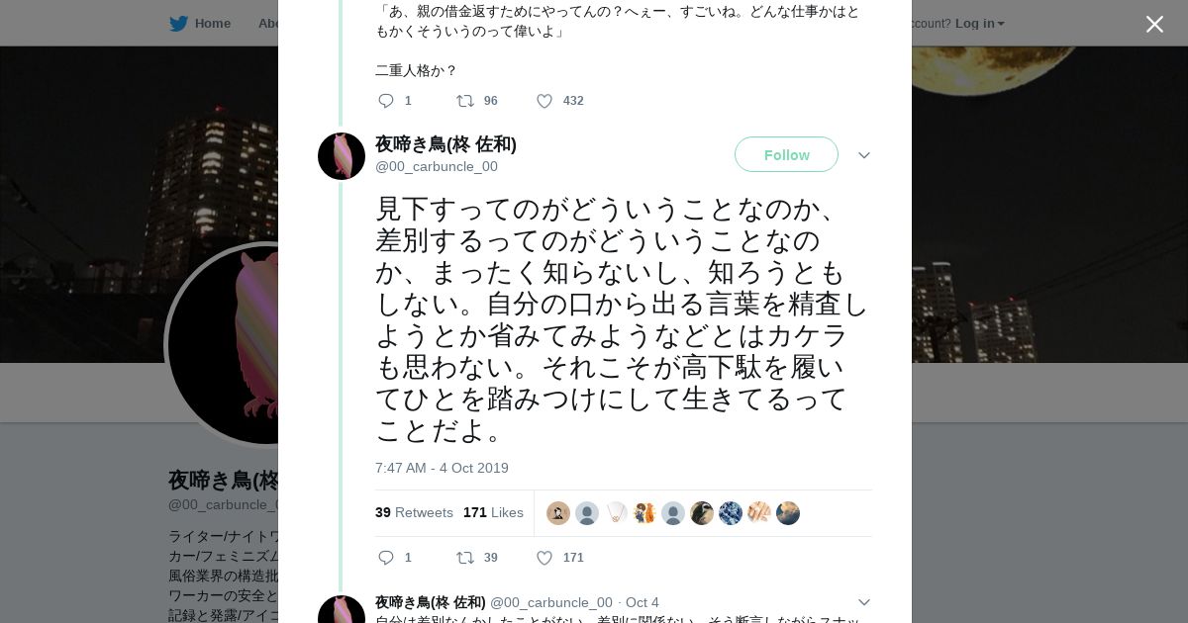Image resolution: width=1188 pixels, height=623 pixels.
Task: Reply to the main tweet
Action: 386,558
